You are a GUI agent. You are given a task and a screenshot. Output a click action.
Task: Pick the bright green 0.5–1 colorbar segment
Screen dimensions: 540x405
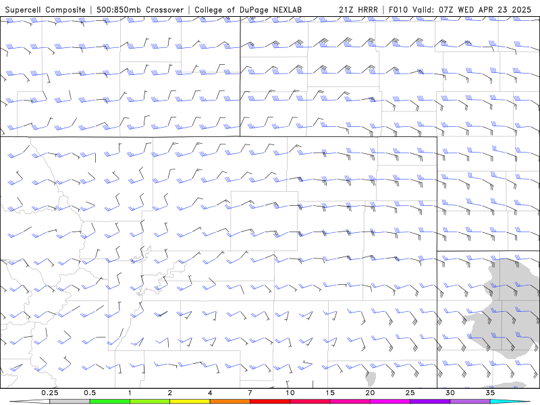click(x=109, y=402)
